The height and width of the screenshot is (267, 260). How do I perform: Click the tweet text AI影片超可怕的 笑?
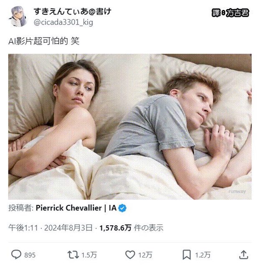click(x=44, y=41)
